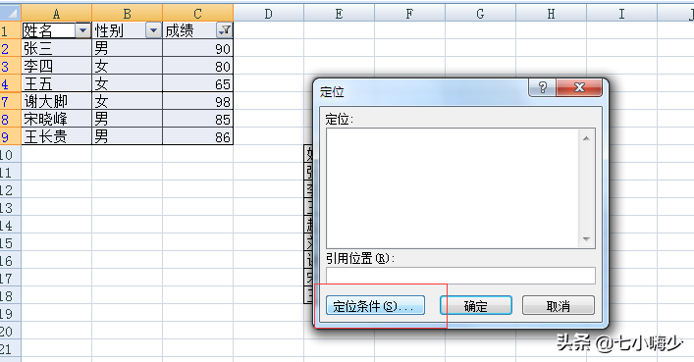Select column G header

click(x=480, y=14)
